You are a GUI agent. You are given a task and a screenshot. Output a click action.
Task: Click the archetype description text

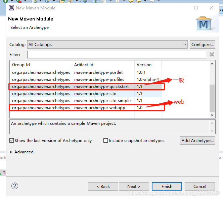point(63,123)
